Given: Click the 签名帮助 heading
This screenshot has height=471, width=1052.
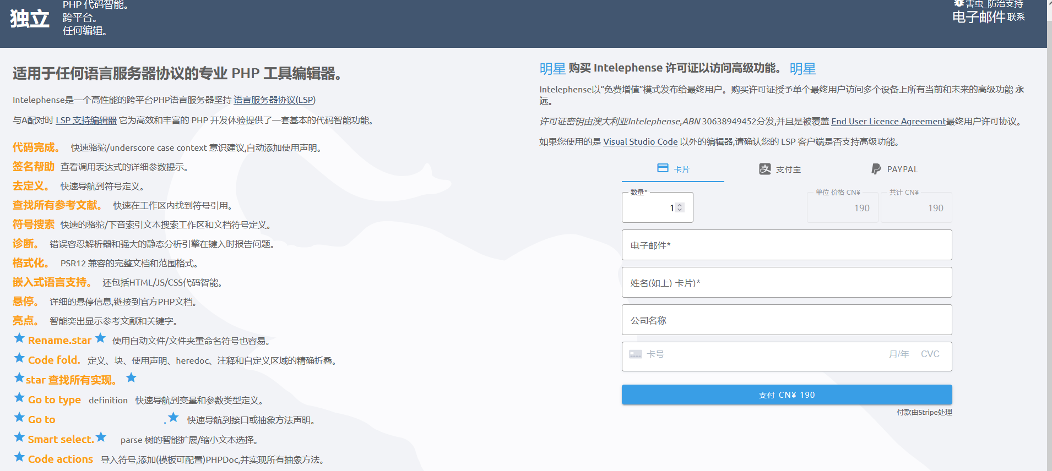Looking at the screenshot, I should coord(34,167).
